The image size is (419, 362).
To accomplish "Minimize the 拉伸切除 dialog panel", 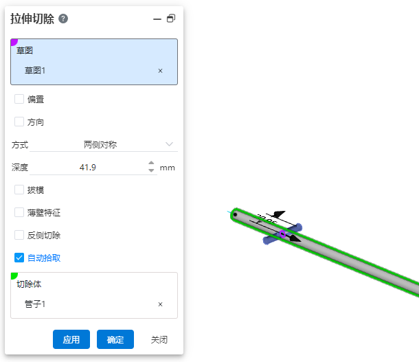I will (x=157, y=19).
